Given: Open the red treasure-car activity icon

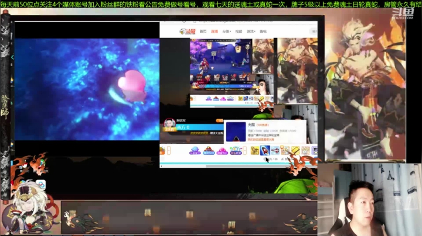Looking at the screenshot, I should point(209,151).
